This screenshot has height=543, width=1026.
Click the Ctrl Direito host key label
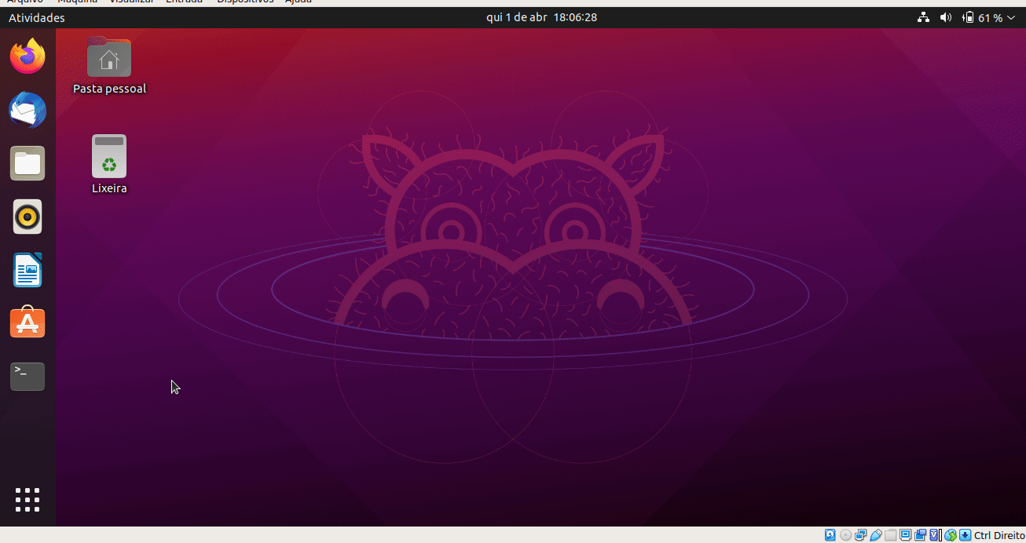coord(999,535)
